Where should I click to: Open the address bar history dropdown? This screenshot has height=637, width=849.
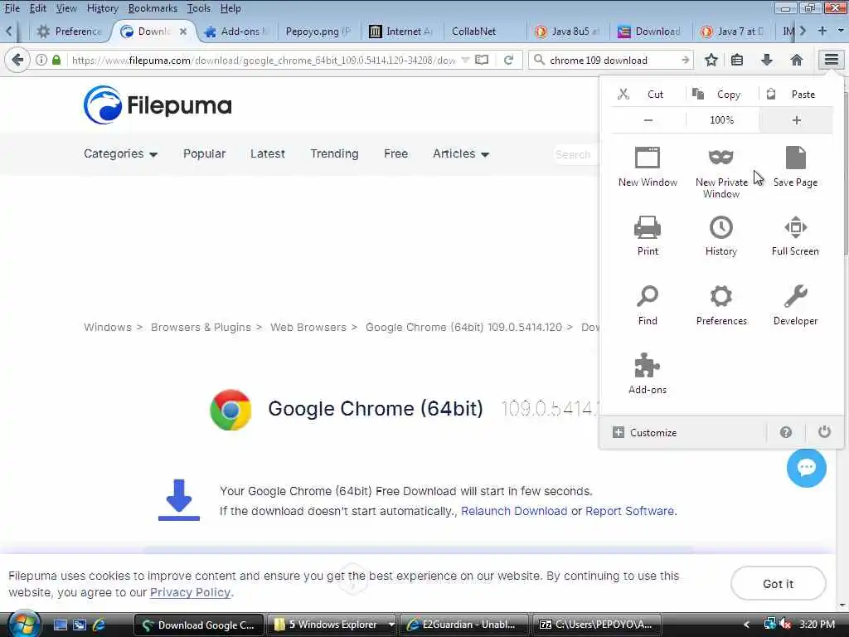click(x=465, y=60)
